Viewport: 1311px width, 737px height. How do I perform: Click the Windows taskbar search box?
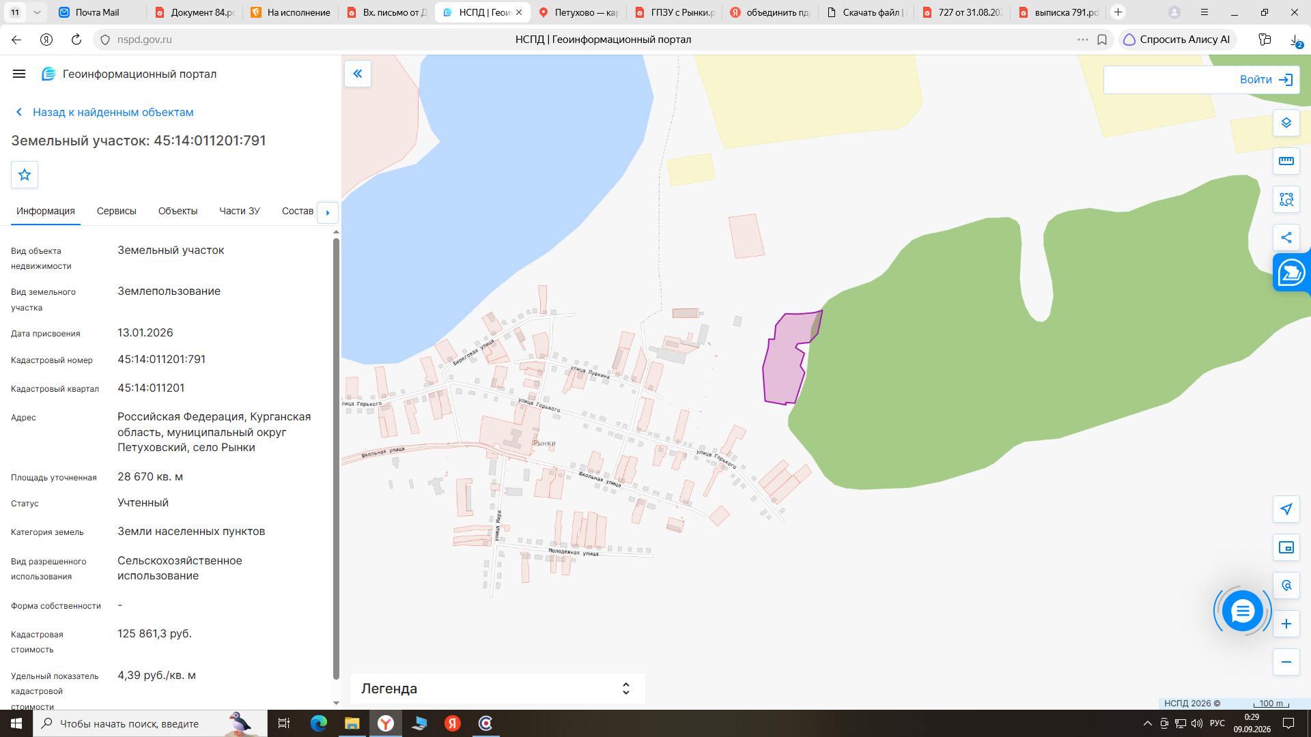(x=150, y=723)
